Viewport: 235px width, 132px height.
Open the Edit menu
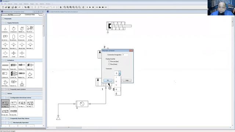click(x=5, y=4)
